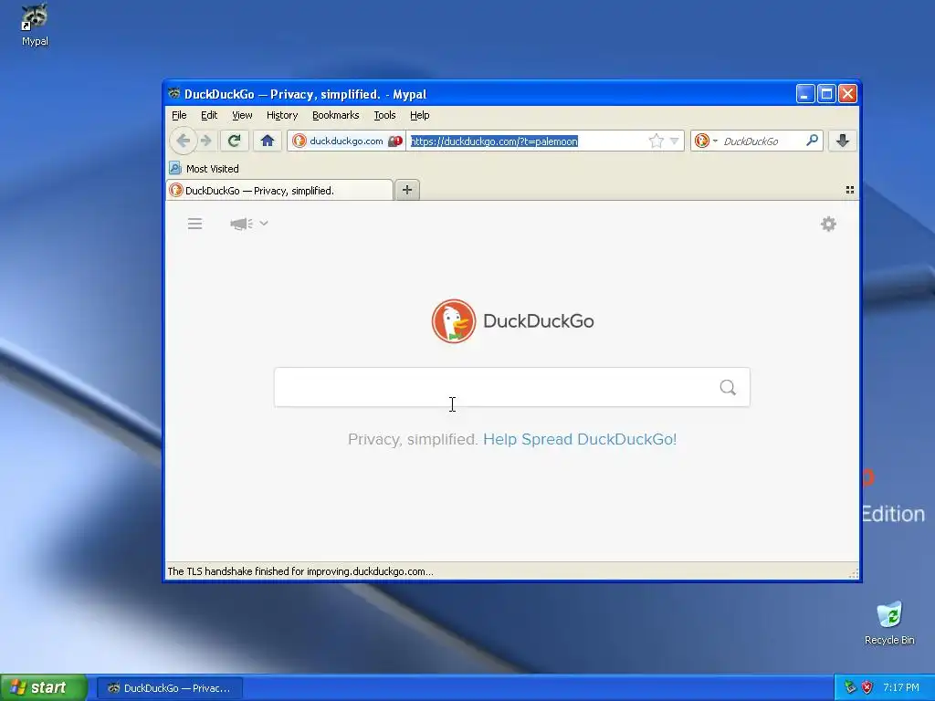Click the browser Back arrow button
Viewport: 935px width, 701px height.
(183, 141)
